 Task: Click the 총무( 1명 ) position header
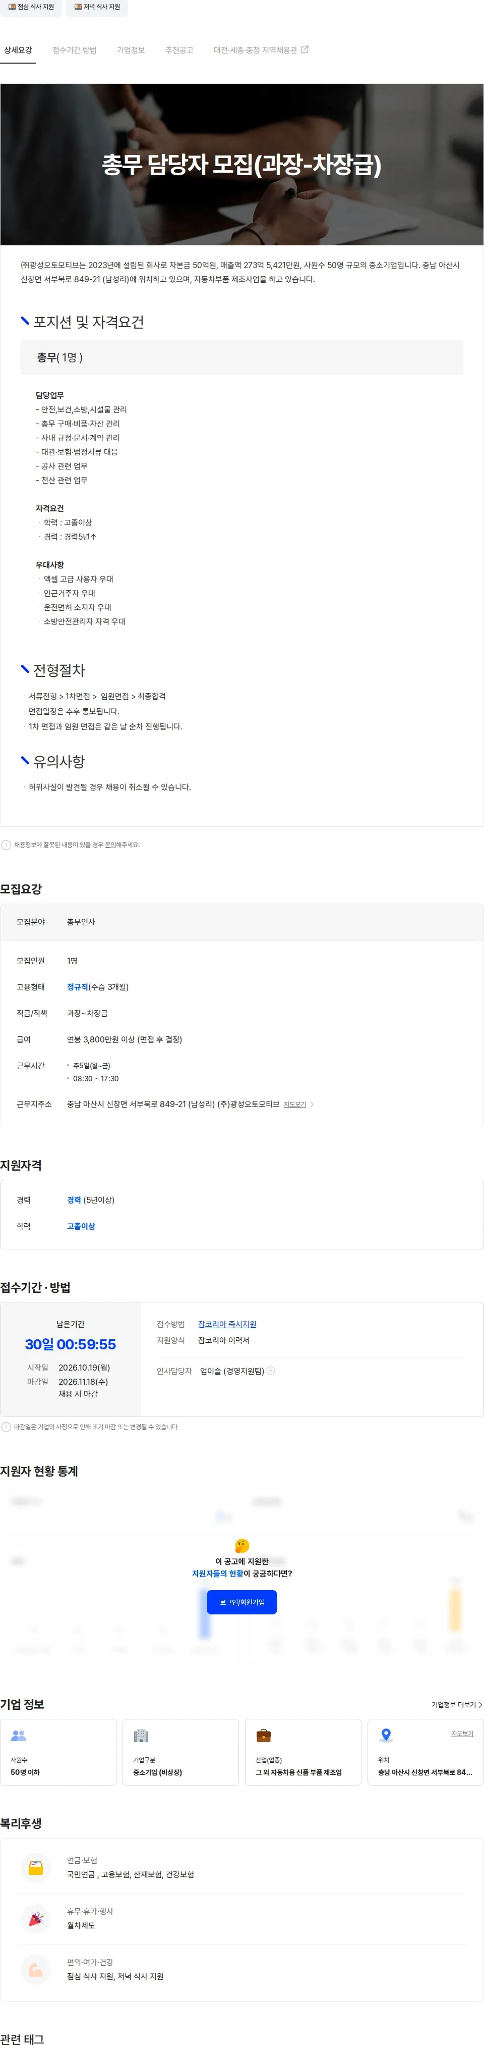point(242,357)
